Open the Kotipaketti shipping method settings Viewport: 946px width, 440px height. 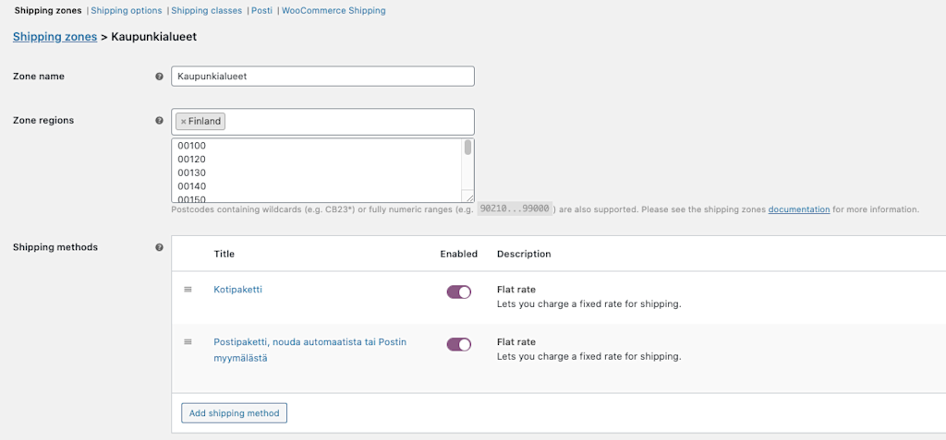click(237, 290)
